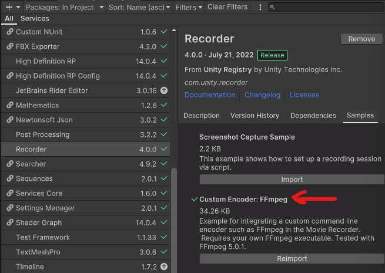Open the Changelog link
This screenshot has width=385, height=273.
[x=262, y=95]
